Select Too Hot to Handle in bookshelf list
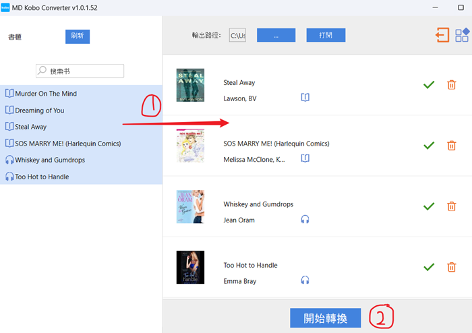 pos(82,177)
